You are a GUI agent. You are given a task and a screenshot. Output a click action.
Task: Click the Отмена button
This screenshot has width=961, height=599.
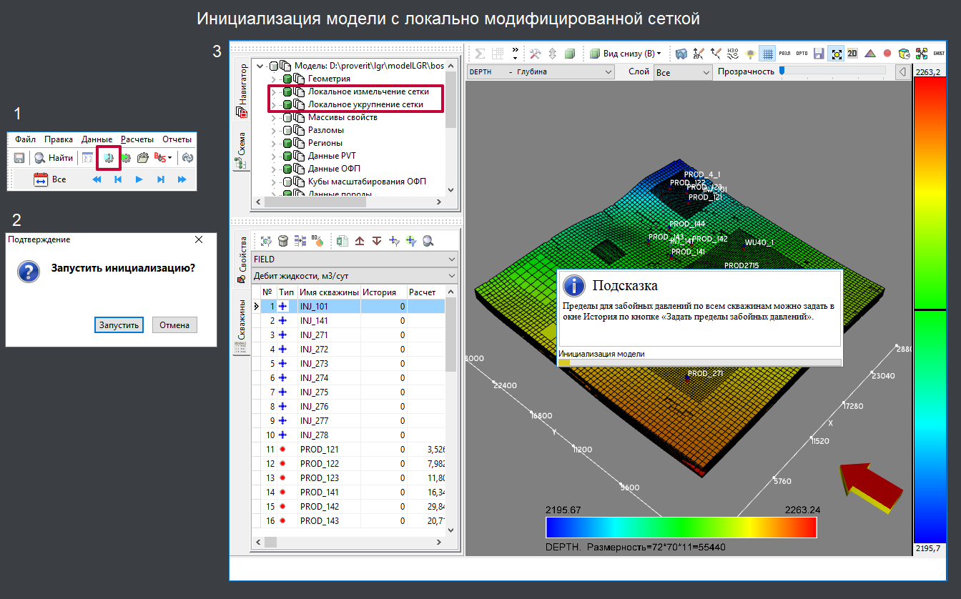tap(174, 325)
